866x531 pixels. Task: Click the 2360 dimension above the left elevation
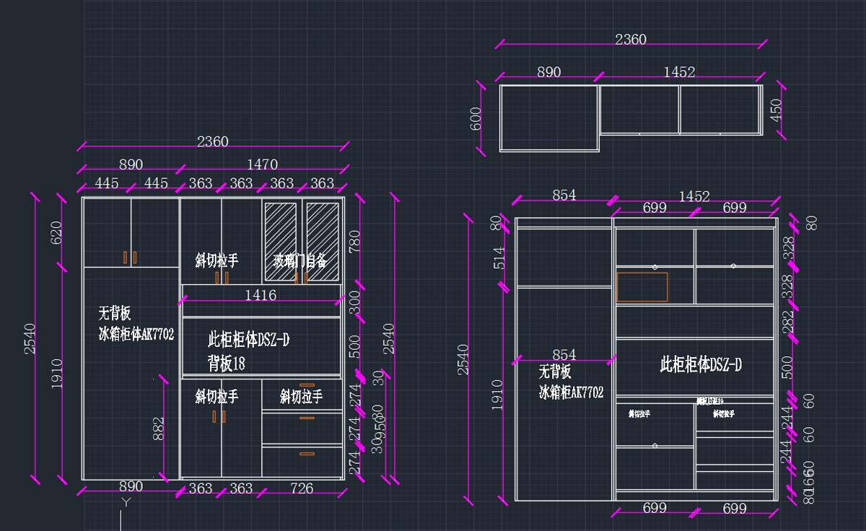[x=213, y=141]
